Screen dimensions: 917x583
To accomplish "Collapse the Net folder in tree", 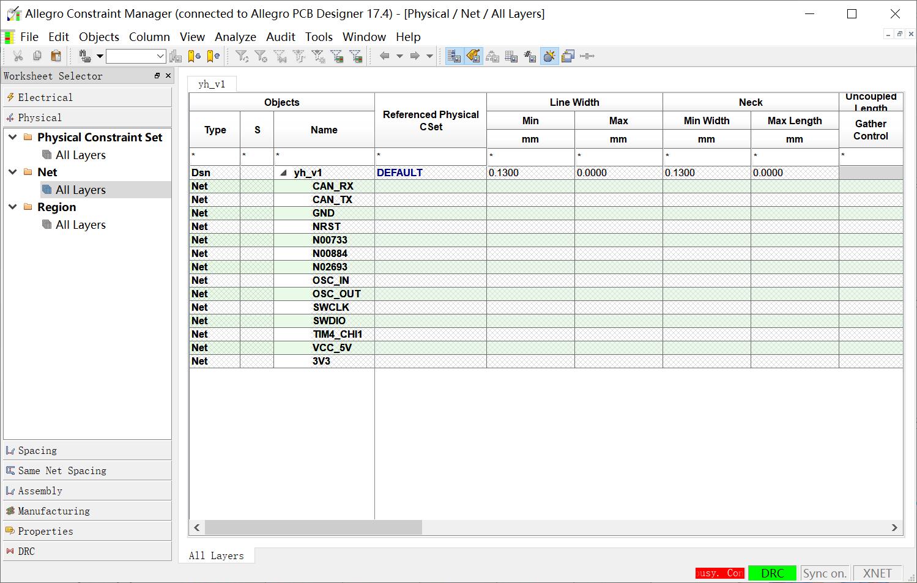I will click(x=12, y=172).
